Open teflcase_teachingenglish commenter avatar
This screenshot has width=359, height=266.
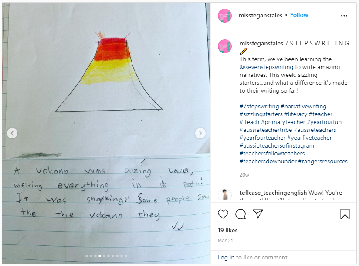225,195
